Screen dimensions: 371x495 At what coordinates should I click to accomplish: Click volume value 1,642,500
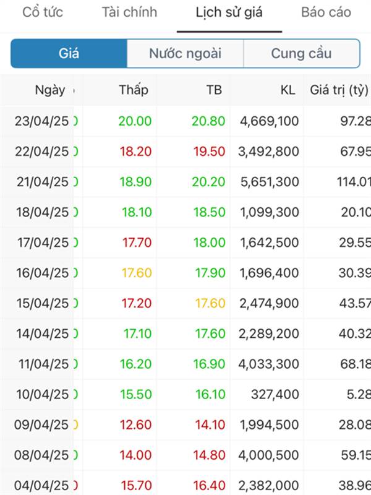(270, 243)
